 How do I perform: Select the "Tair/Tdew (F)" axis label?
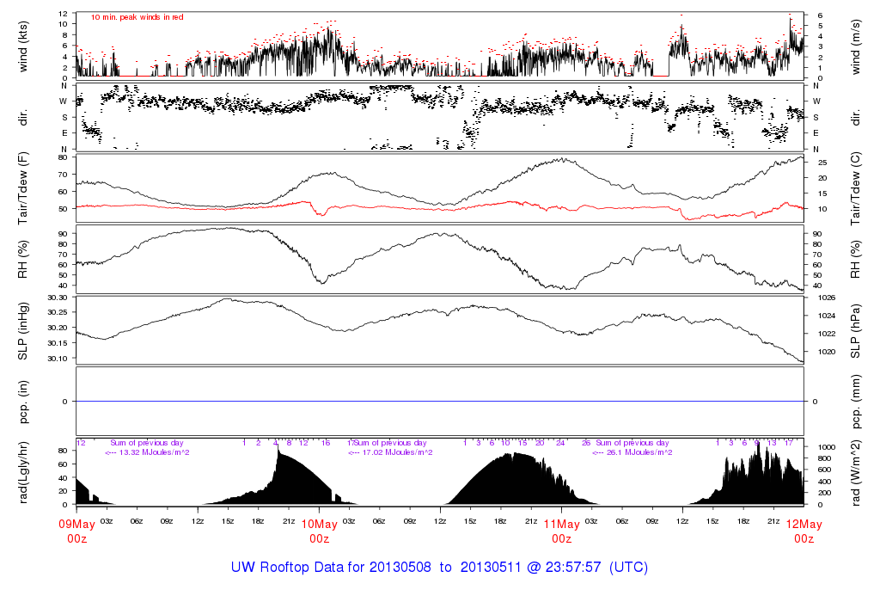click(23, 187)
